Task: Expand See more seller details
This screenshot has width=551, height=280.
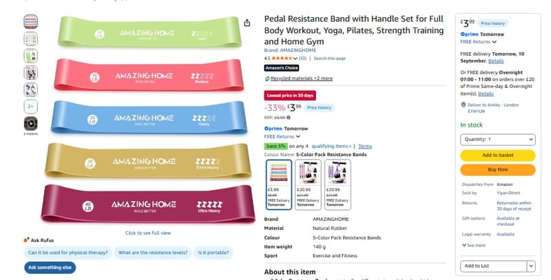Action: click(x=473, y=246)
